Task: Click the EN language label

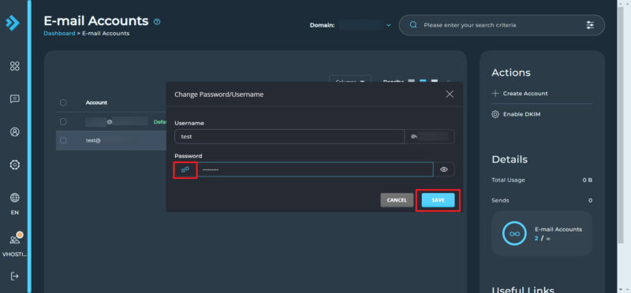Action: click(14, 212)
